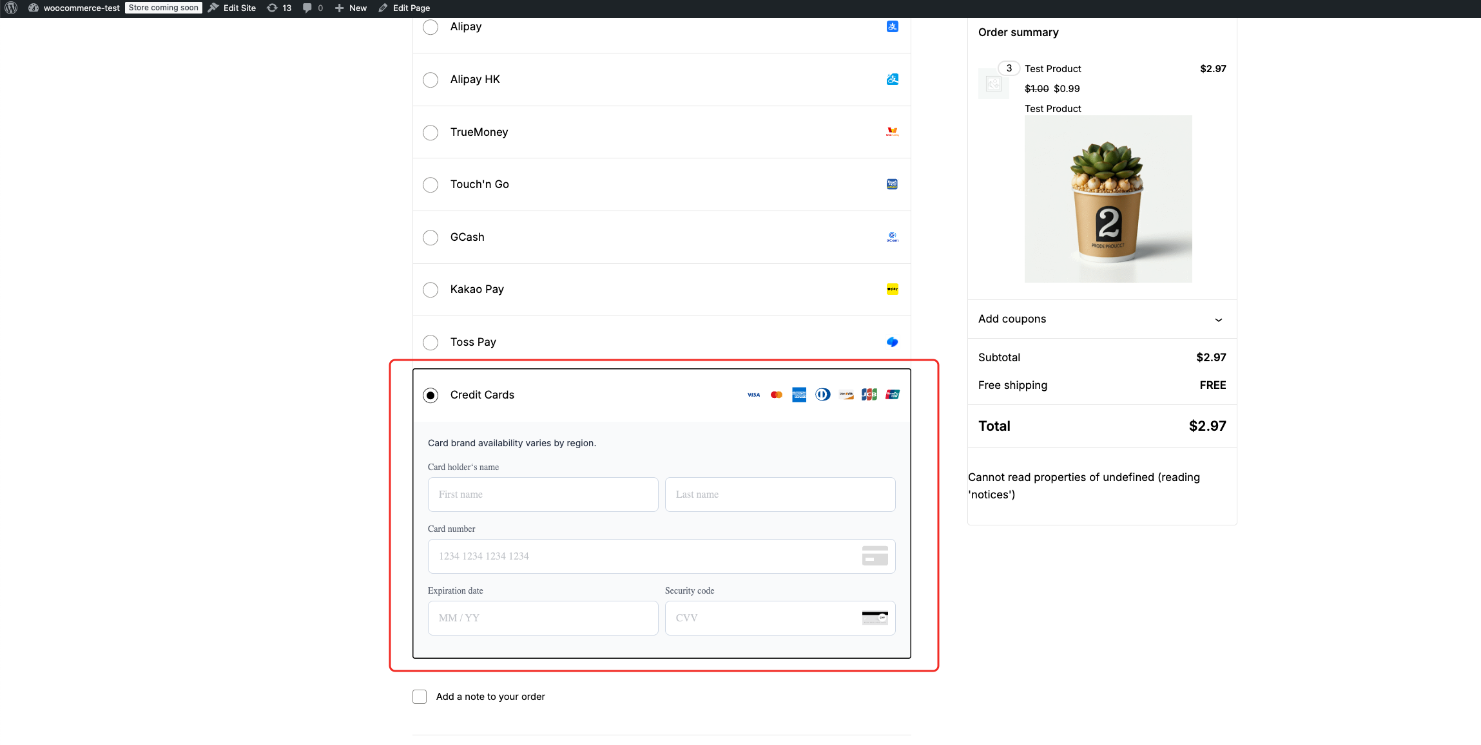This screenshot has height=745, width=1481.
Task: Click the quantity badge showing 3
Action: click(1009, 68)
